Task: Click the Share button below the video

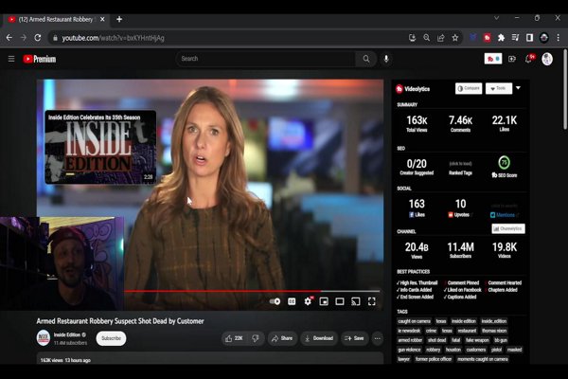Action: click(x=282, y=338)
